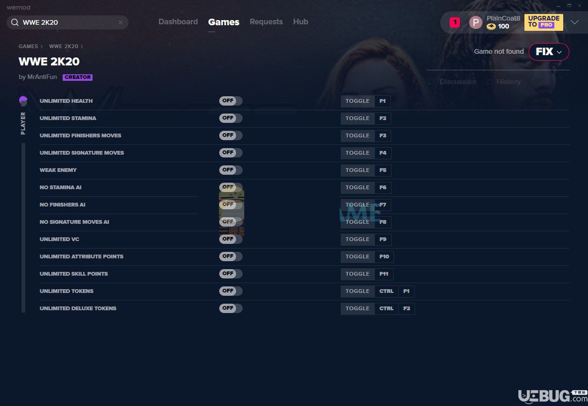This screenshot has width=588, height=406.
Task: Toggle No Finishers AI switch
Action: point(231,205)
